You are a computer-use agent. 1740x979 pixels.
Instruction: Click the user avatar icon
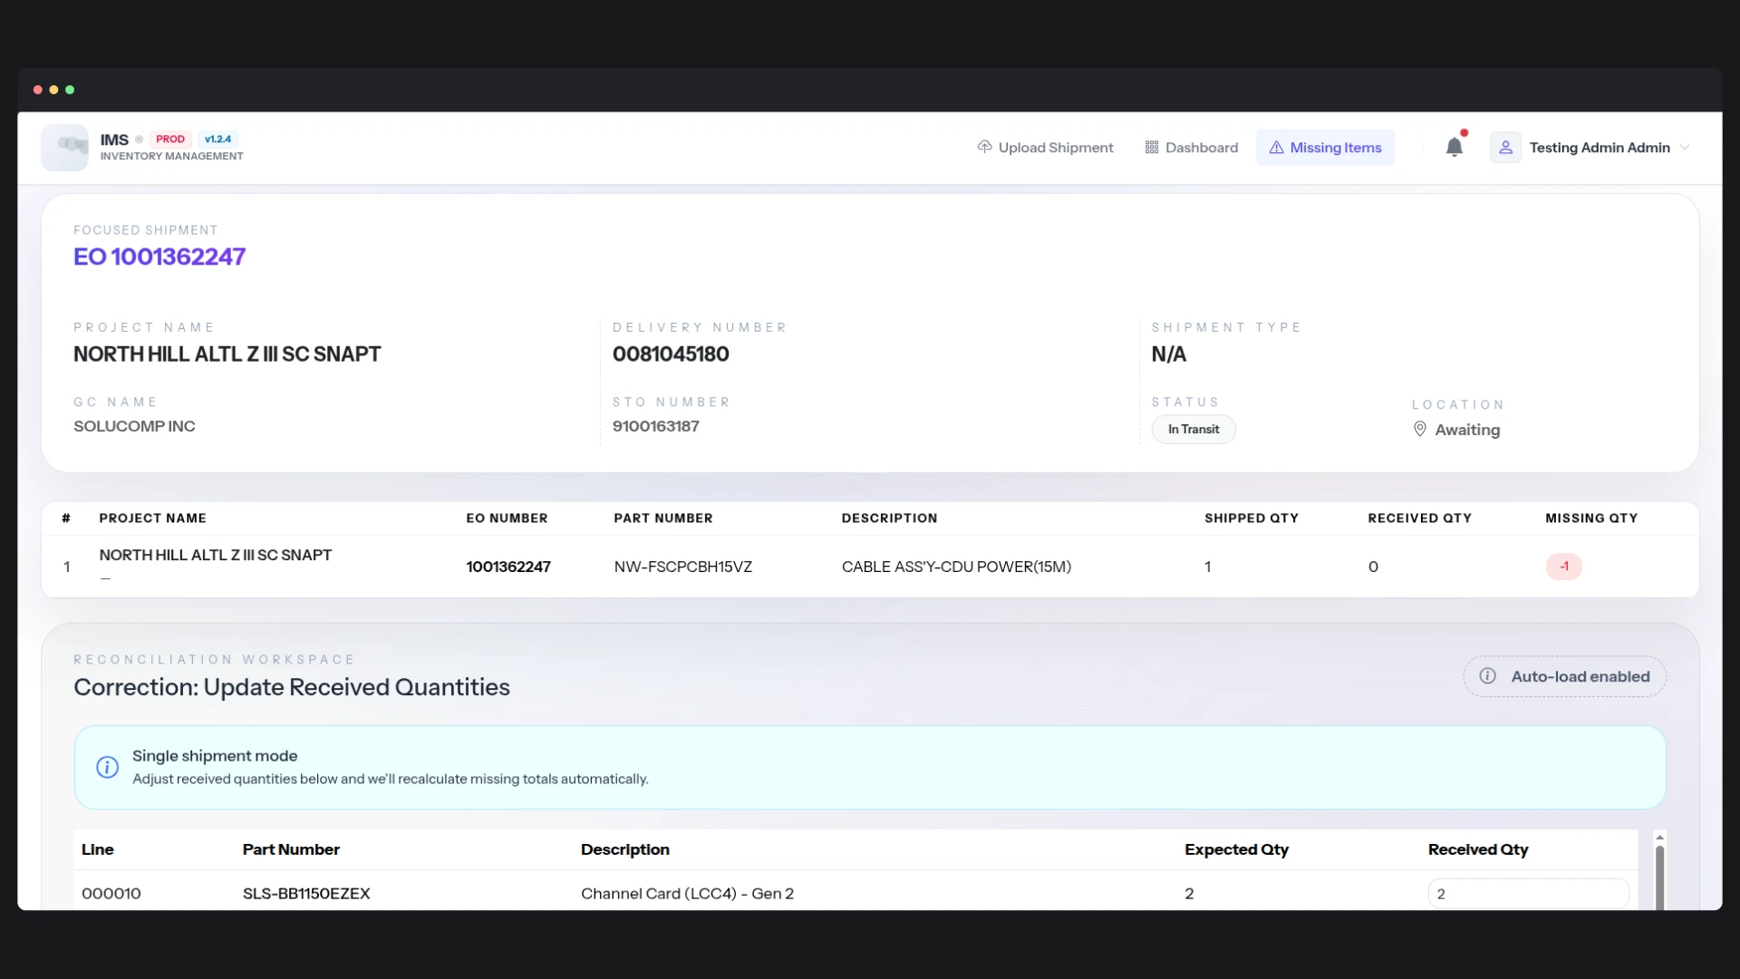(1505, 148)
